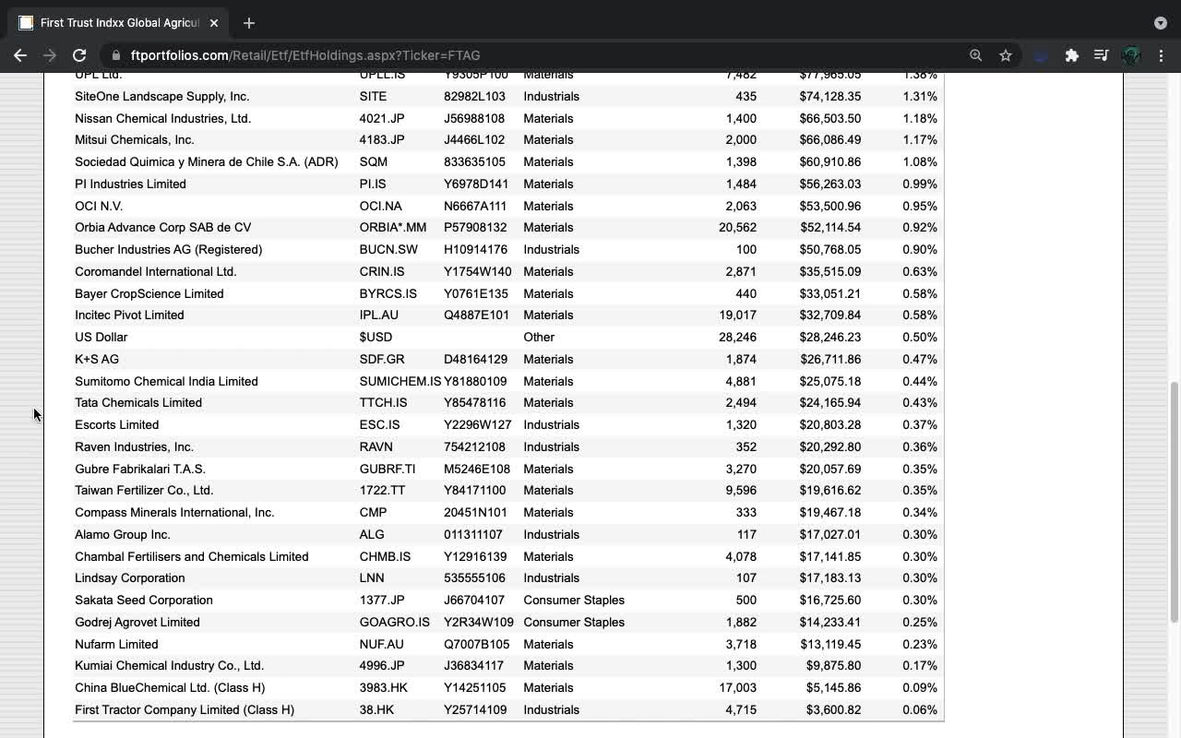Close the First Trust Indxx tab
The height and width of the screenshot is (738, 1181).
tap(214, 22)
